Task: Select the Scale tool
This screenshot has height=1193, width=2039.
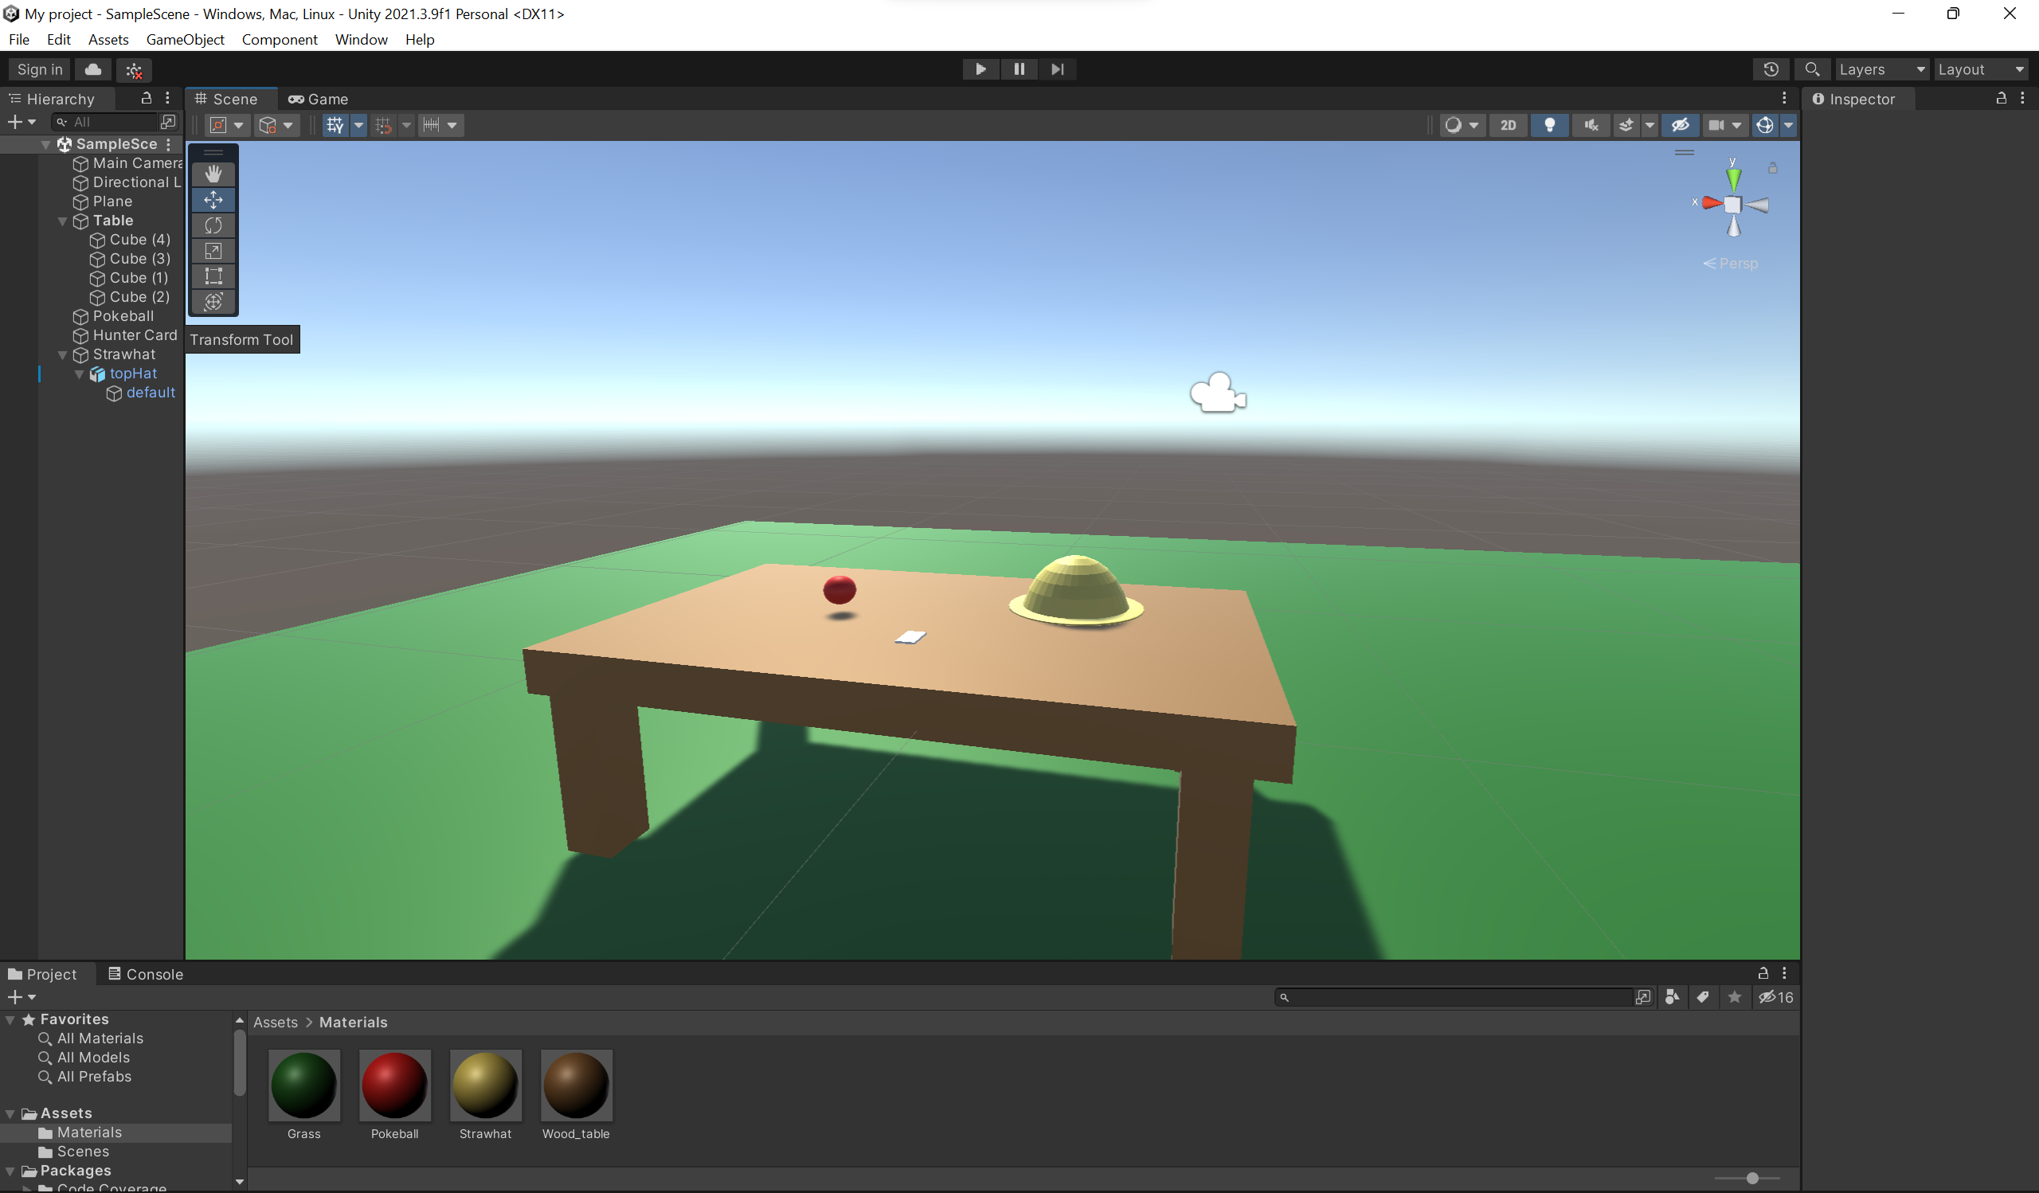Action: pos(213,251)
